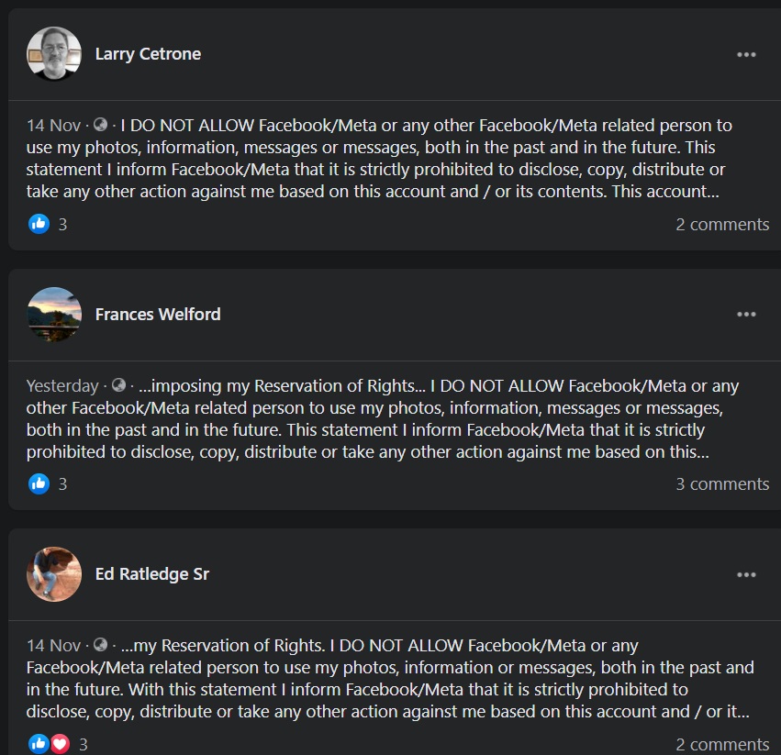Screen dimensions: 781x755
Task: View 2 comments on Larry Cetrone's post
Action: point(722,224)
